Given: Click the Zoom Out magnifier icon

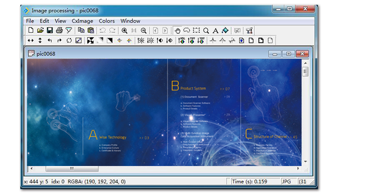Looking at the screenshot, I should [x=143, y=30].
